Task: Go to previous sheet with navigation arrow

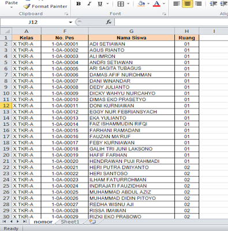Action: tap(12, 222)
